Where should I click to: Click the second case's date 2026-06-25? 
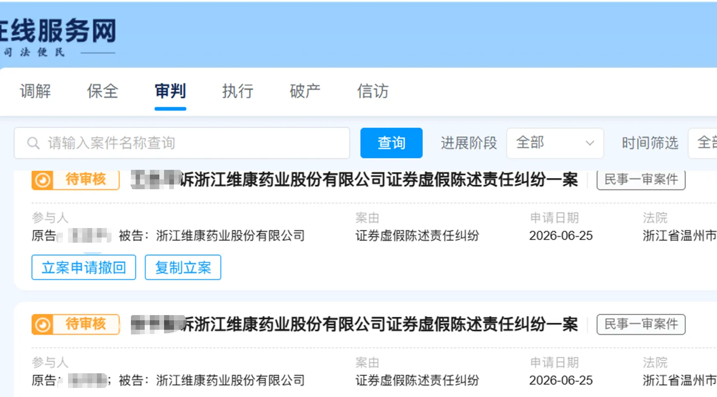[x=561, y=381]
